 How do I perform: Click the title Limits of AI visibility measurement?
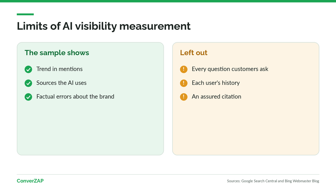pos(104,26)
